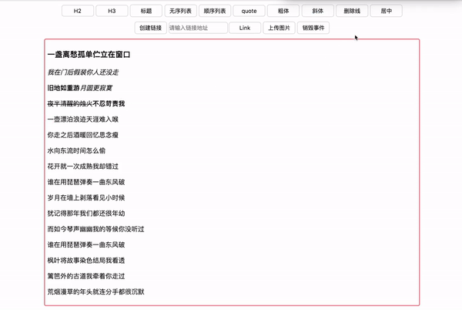Center text using the 居中 button
This screenshot has width=462, height=310.
pyautogui.click(x=387, y=11)
